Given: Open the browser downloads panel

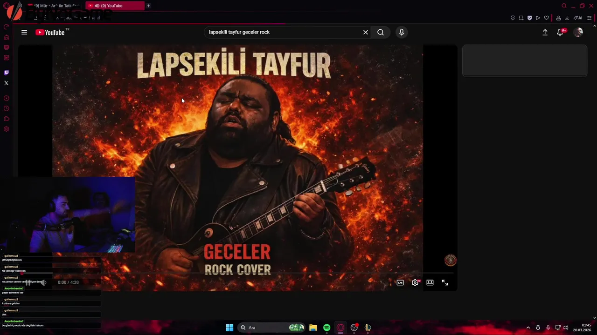Looking at the screenshot, I should pyautogui.click(x=567, y=18).
